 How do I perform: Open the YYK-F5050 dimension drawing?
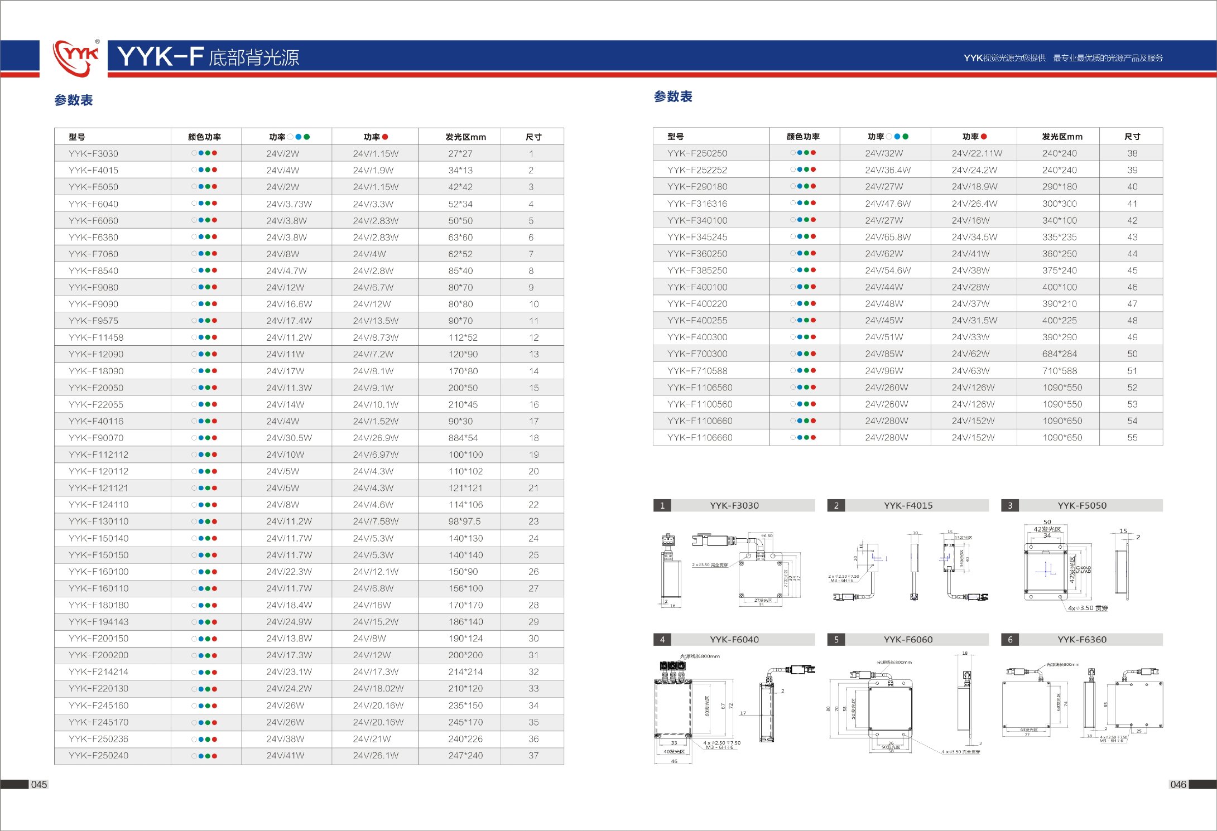pyautogui.click(x=1081, y=565)
